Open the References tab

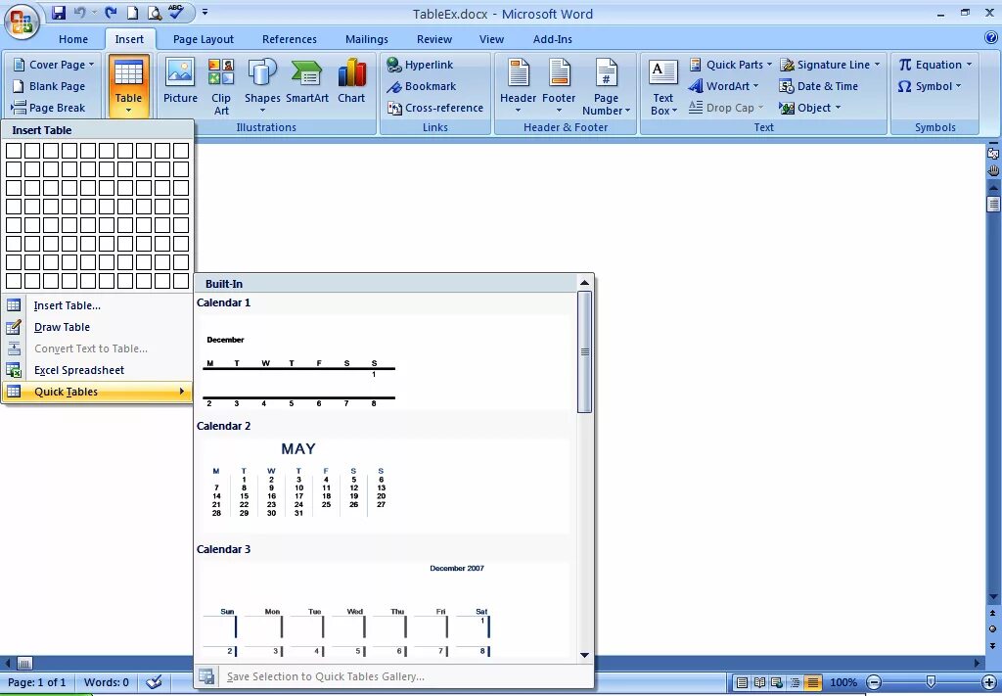tap(290, 39)
